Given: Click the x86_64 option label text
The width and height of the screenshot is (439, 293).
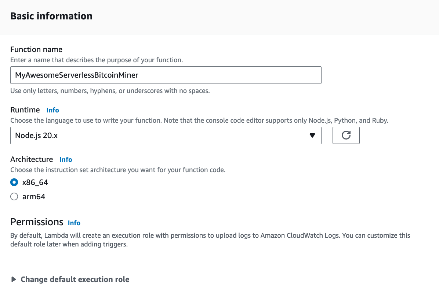Looking at the screenshot, I should pyautogui.click(x=35, y=182).
